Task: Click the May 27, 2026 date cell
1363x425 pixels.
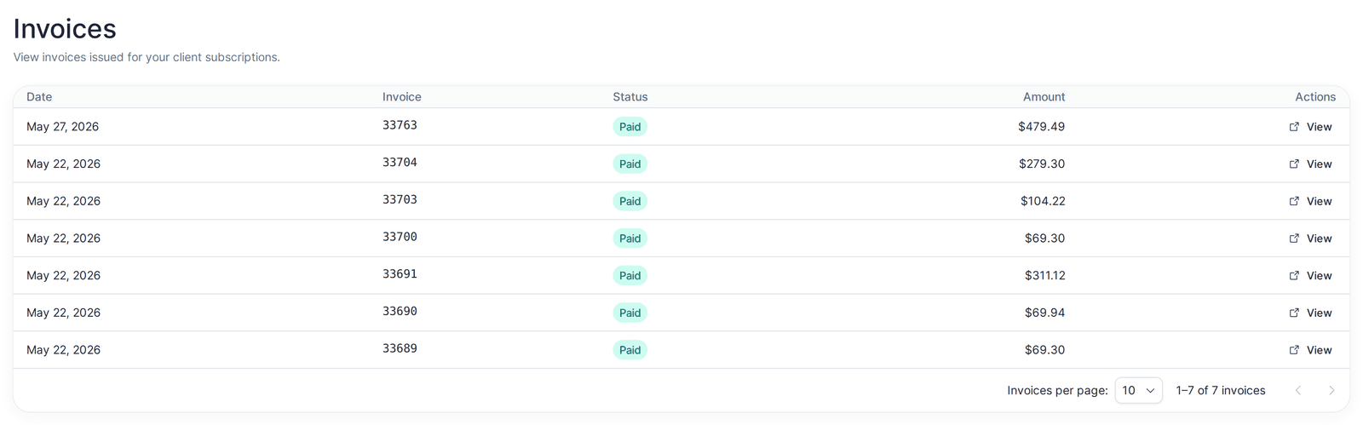Action: coord(62,127)
